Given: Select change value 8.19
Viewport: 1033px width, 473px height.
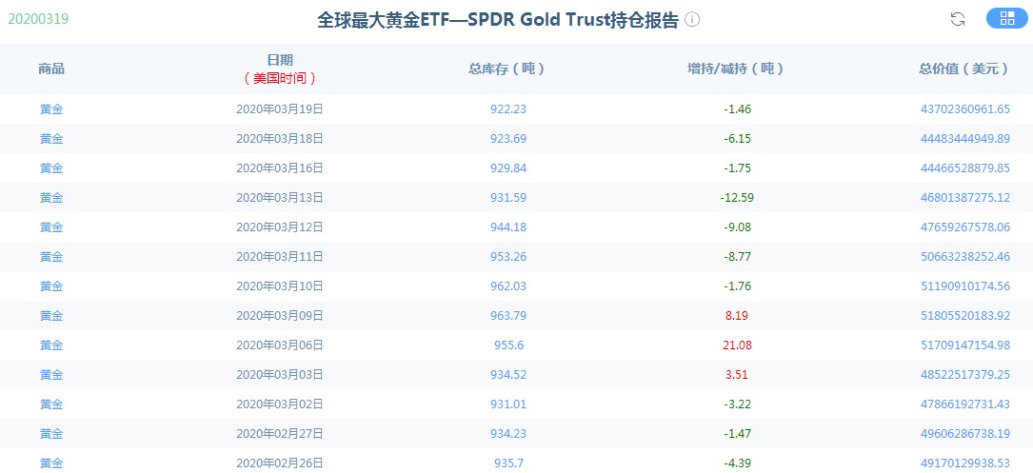Looking at the screenshot, I should (737, 316).
